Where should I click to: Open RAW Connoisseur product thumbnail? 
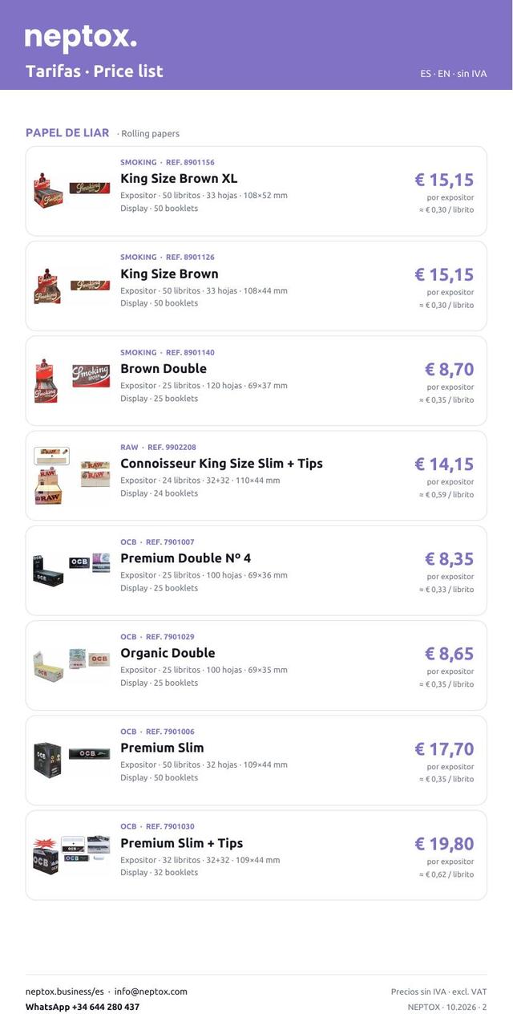(x=72, y=476)
